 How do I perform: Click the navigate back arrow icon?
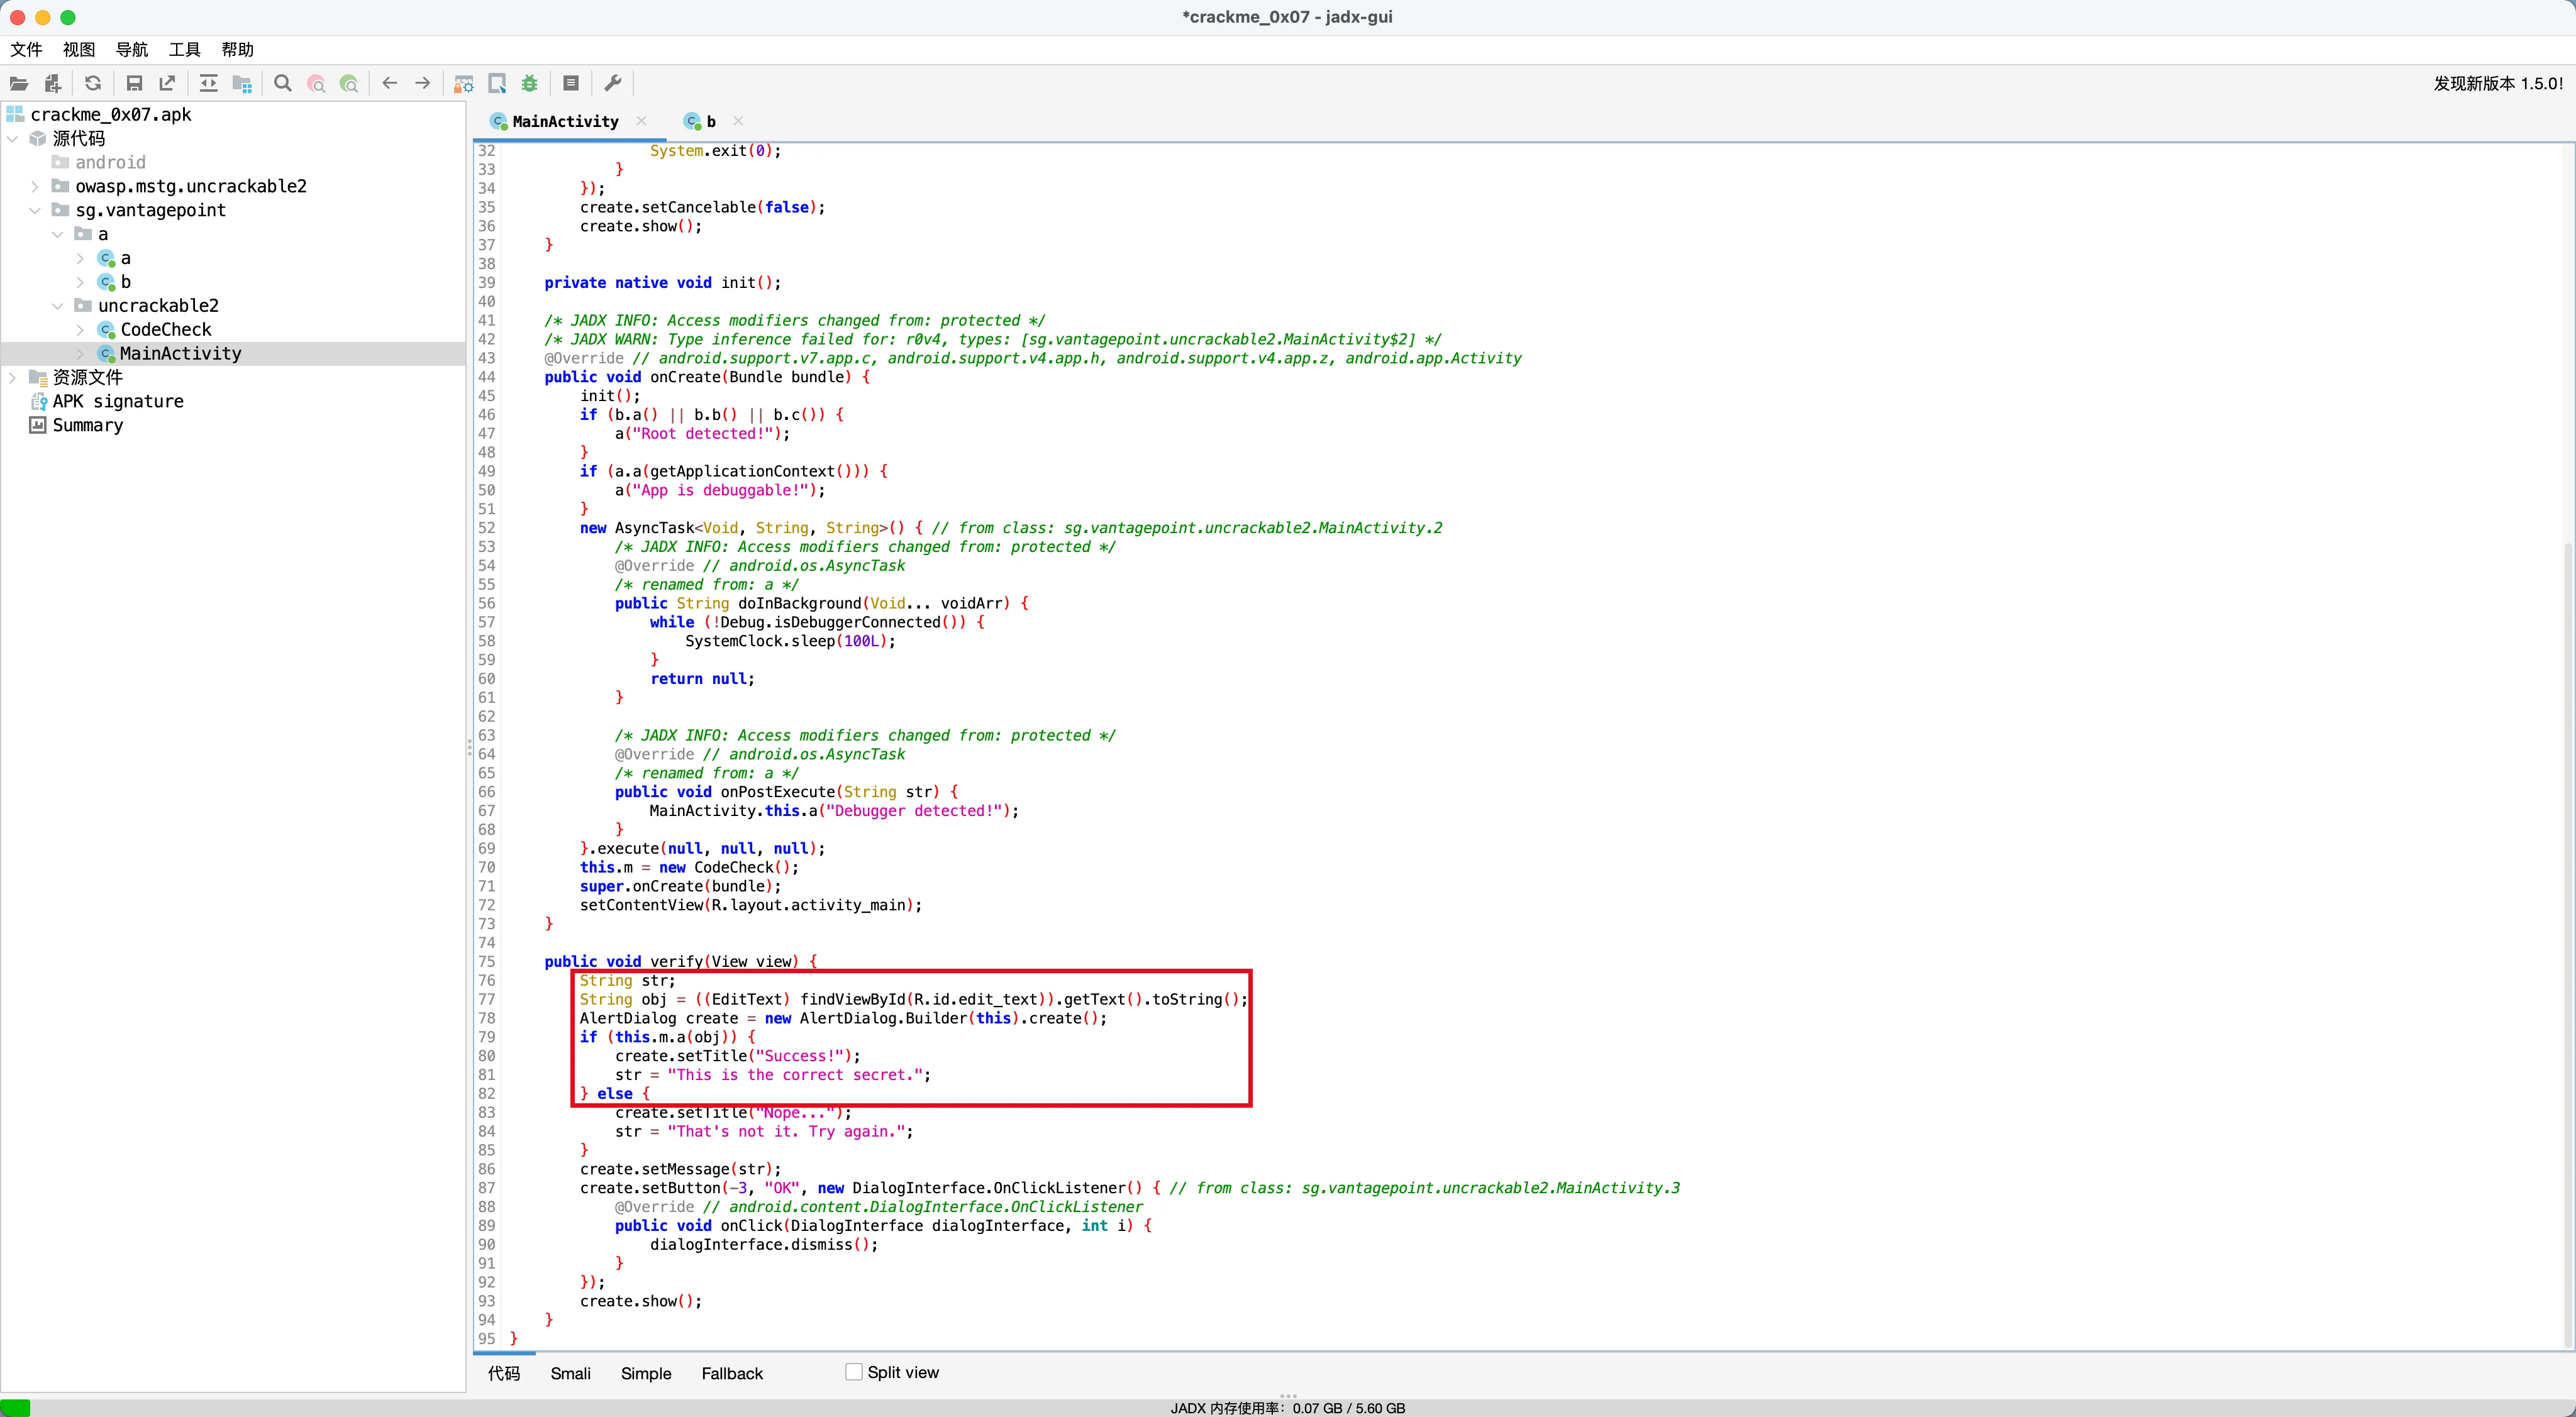pos(390,84)
